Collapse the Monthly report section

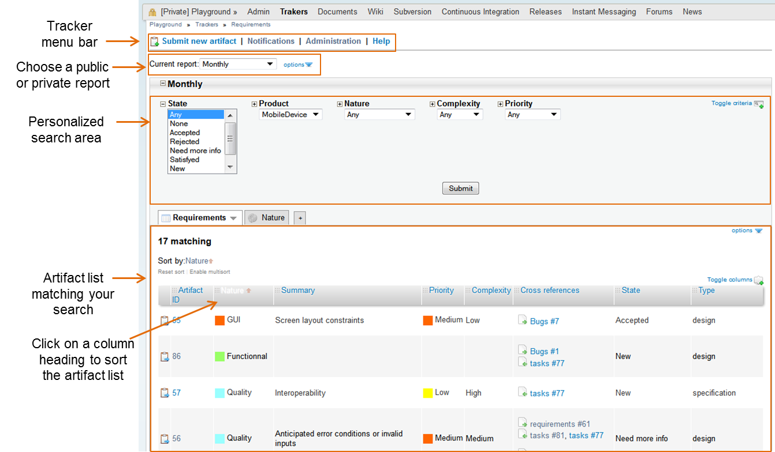point(163,84)
